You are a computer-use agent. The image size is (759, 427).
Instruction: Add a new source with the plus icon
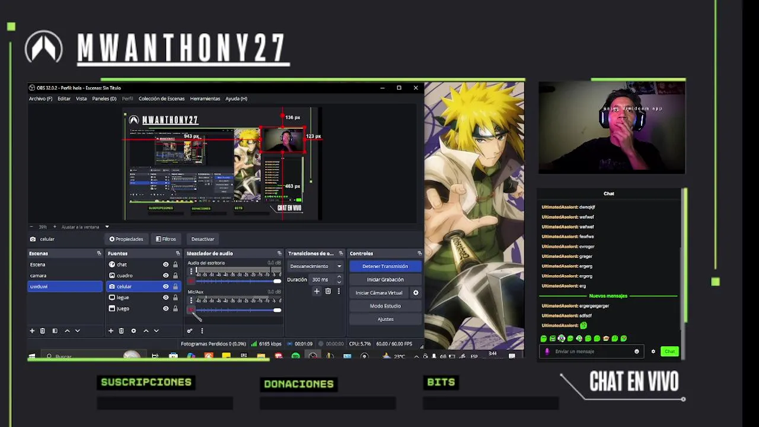[x=110, y=331]
